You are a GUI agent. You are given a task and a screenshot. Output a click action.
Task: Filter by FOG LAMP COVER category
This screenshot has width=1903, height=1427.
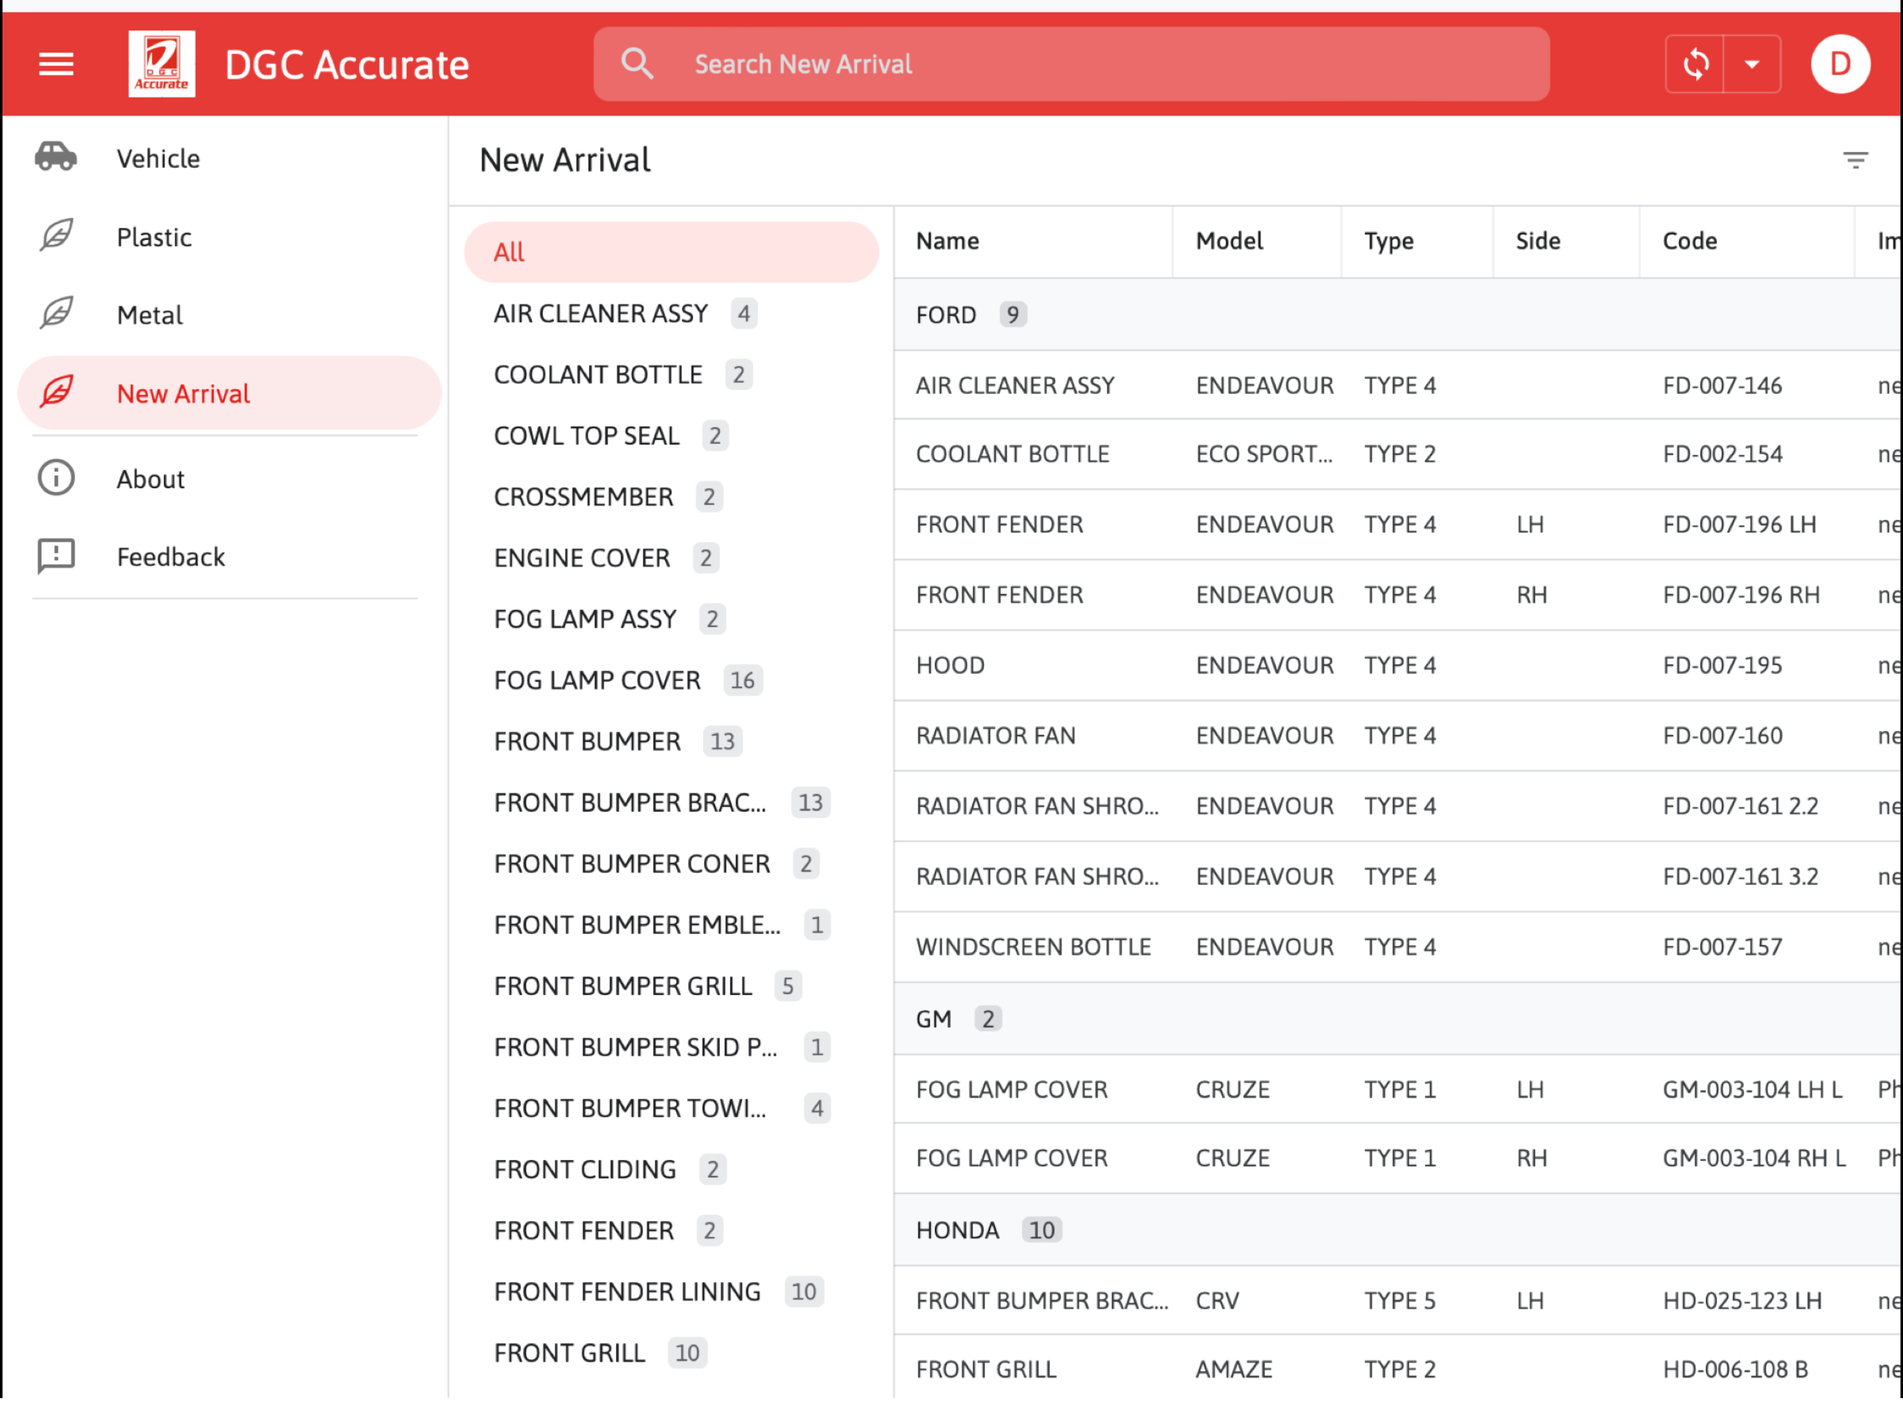click(x=671, y=680)
